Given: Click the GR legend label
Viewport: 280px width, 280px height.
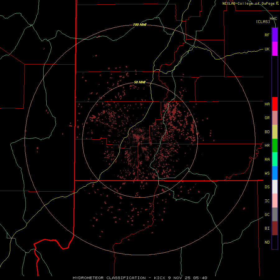Looking at the screenshot, I should point(267,118).
